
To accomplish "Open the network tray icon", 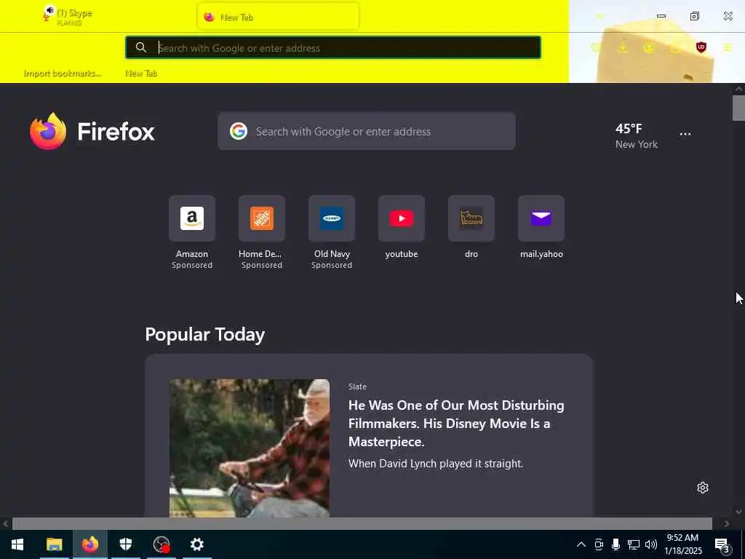I will tap(634, 544).
